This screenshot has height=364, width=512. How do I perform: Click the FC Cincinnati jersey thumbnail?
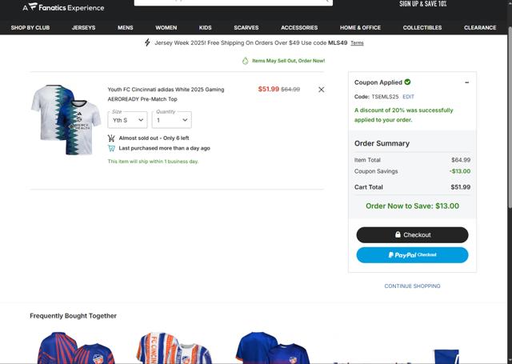(66, 120)
